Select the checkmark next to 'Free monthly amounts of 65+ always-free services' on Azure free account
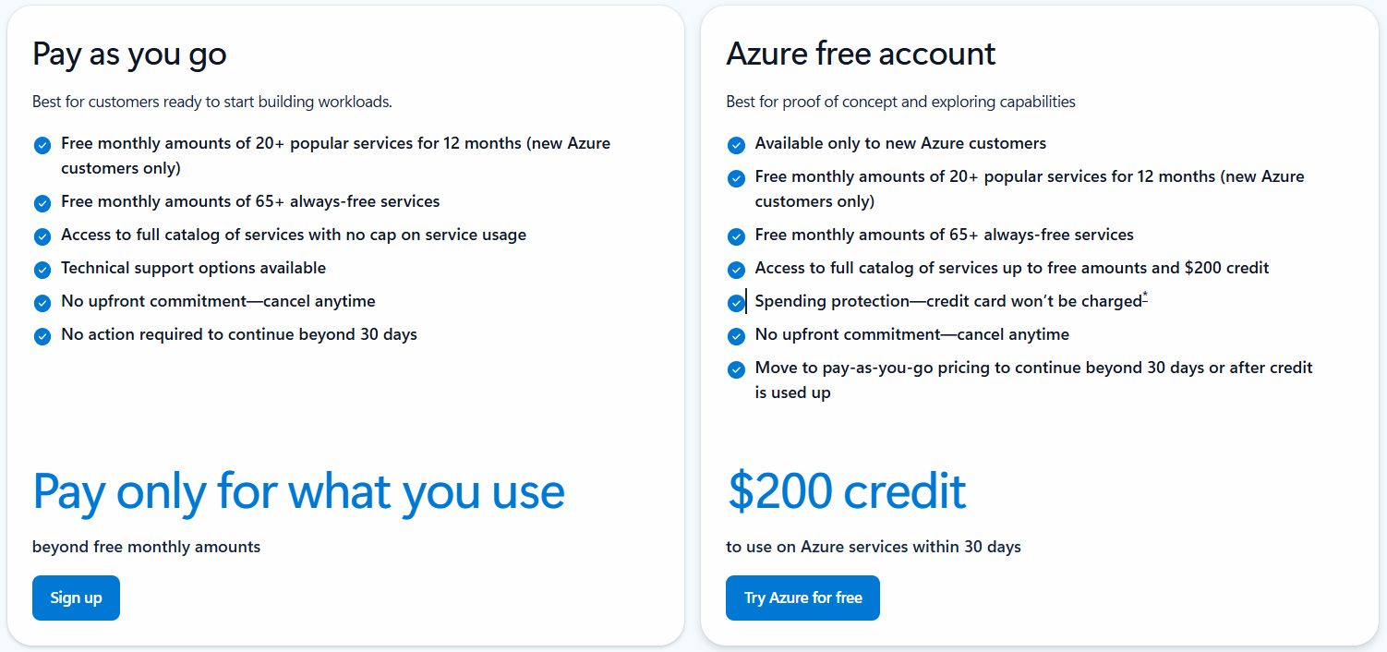The height and width of the screenshot is (652, 1387). coord(736,236)
